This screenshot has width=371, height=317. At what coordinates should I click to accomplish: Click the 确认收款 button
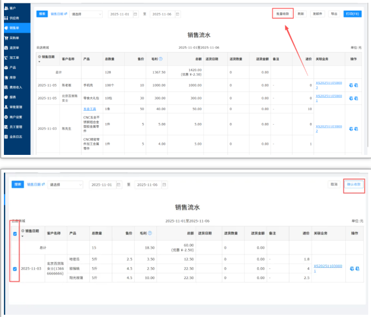tap(354, 184)
